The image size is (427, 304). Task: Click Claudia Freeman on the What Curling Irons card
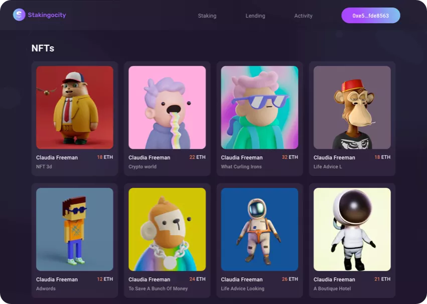click(x=242, y=158)
